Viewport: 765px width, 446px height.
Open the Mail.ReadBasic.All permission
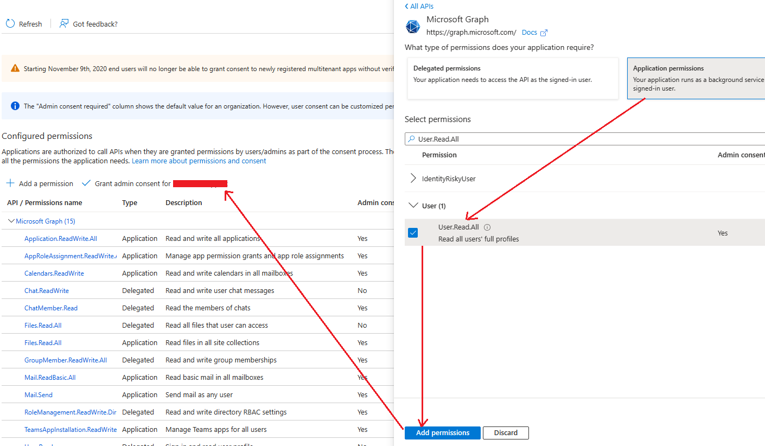[x=50, y=377]
